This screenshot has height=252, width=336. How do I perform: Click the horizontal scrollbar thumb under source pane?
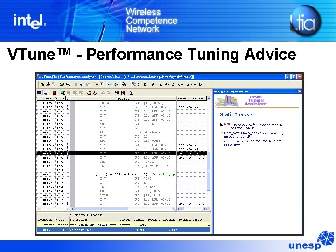tap(102, 209)
